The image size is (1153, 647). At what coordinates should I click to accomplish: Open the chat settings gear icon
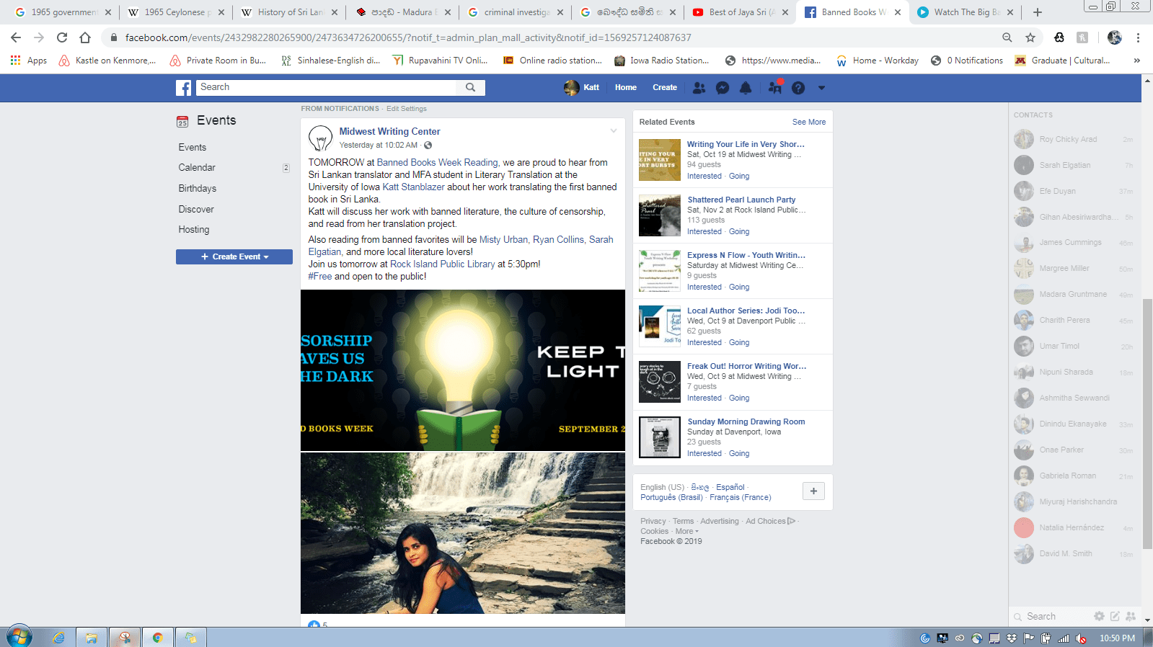1099,616
